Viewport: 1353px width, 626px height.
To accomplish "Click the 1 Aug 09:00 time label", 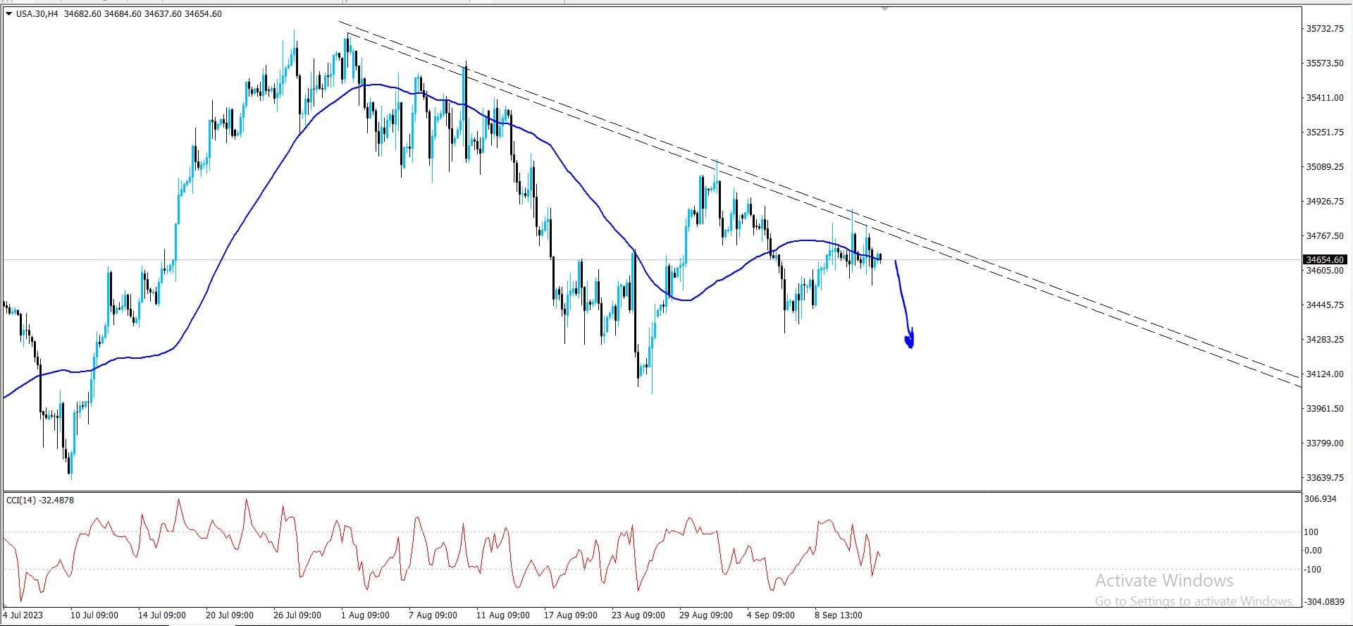I will [365, 615].
